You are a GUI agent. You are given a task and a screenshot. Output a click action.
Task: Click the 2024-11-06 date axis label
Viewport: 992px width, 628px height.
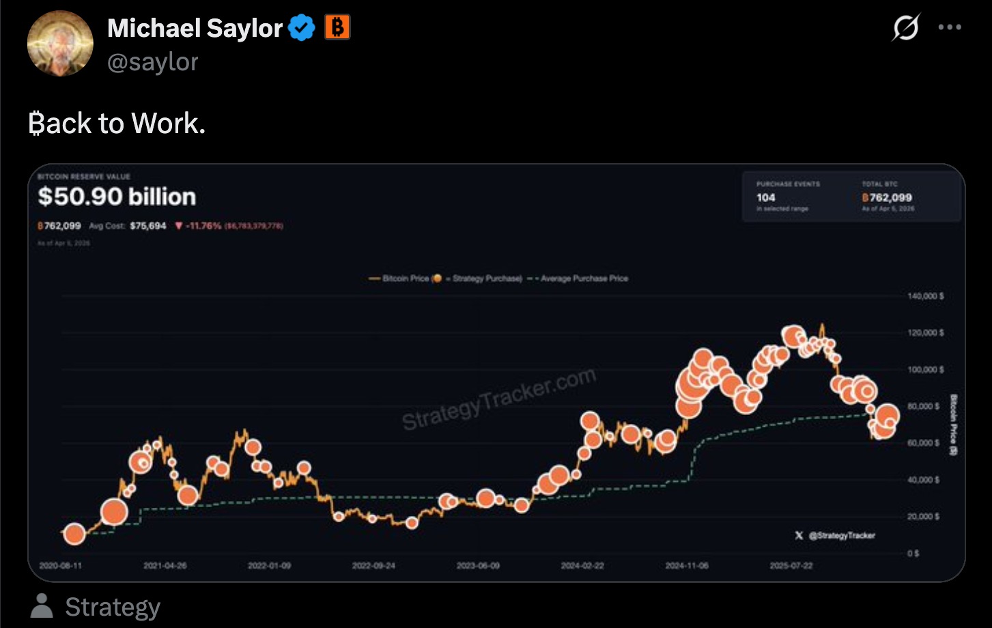(687, 566)
